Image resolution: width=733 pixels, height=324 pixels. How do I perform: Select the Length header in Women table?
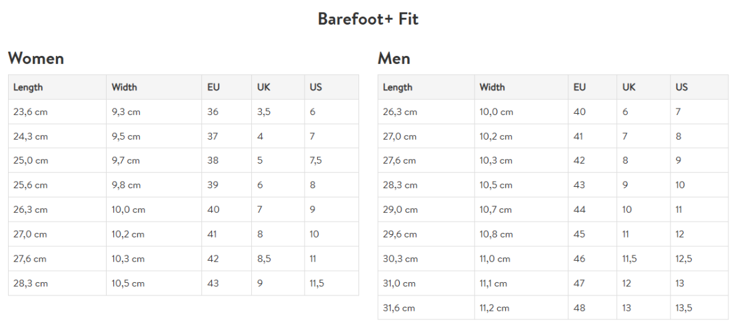click(28, 87)
